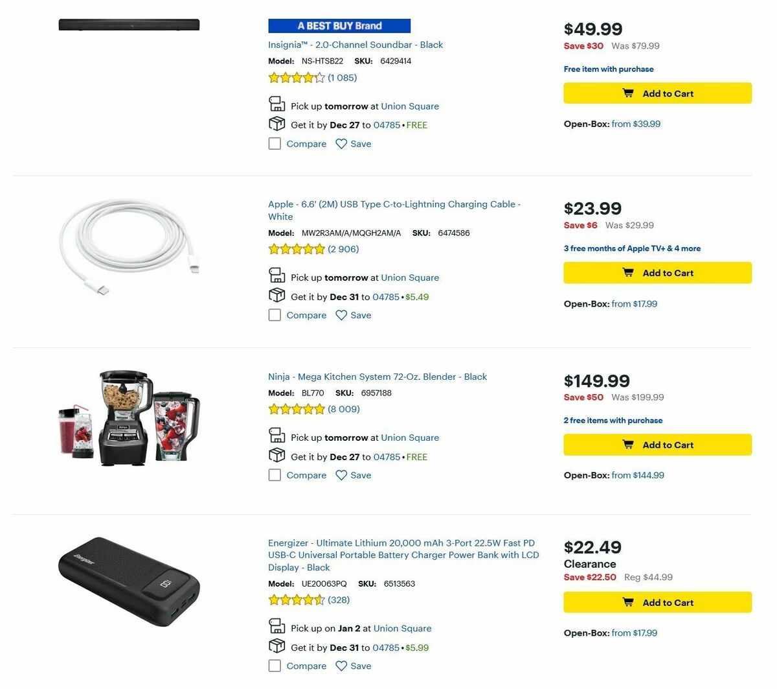Add the Energizer power bank to cart

(x=658, y=602)
